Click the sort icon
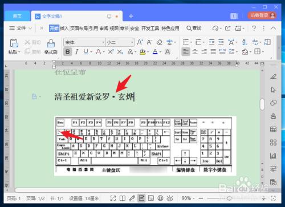Screen dimensions: 285x207 point(245,42)
